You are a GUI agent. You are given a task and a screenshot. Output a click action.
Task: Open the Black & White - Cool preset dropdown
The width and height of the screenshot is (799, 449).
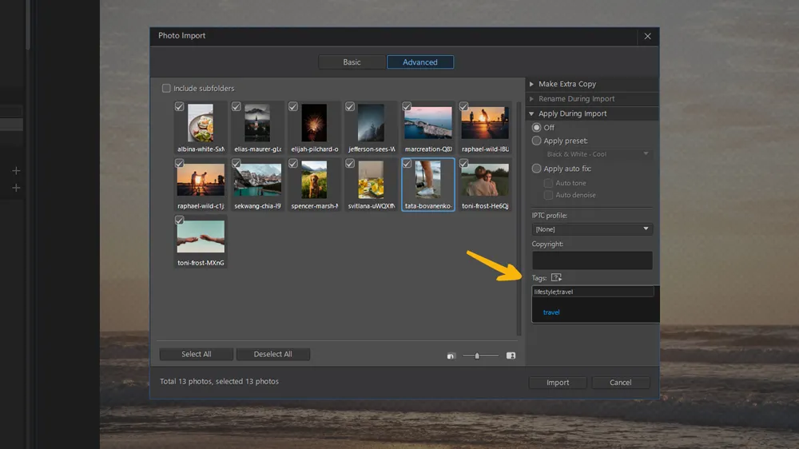point(597,154)
